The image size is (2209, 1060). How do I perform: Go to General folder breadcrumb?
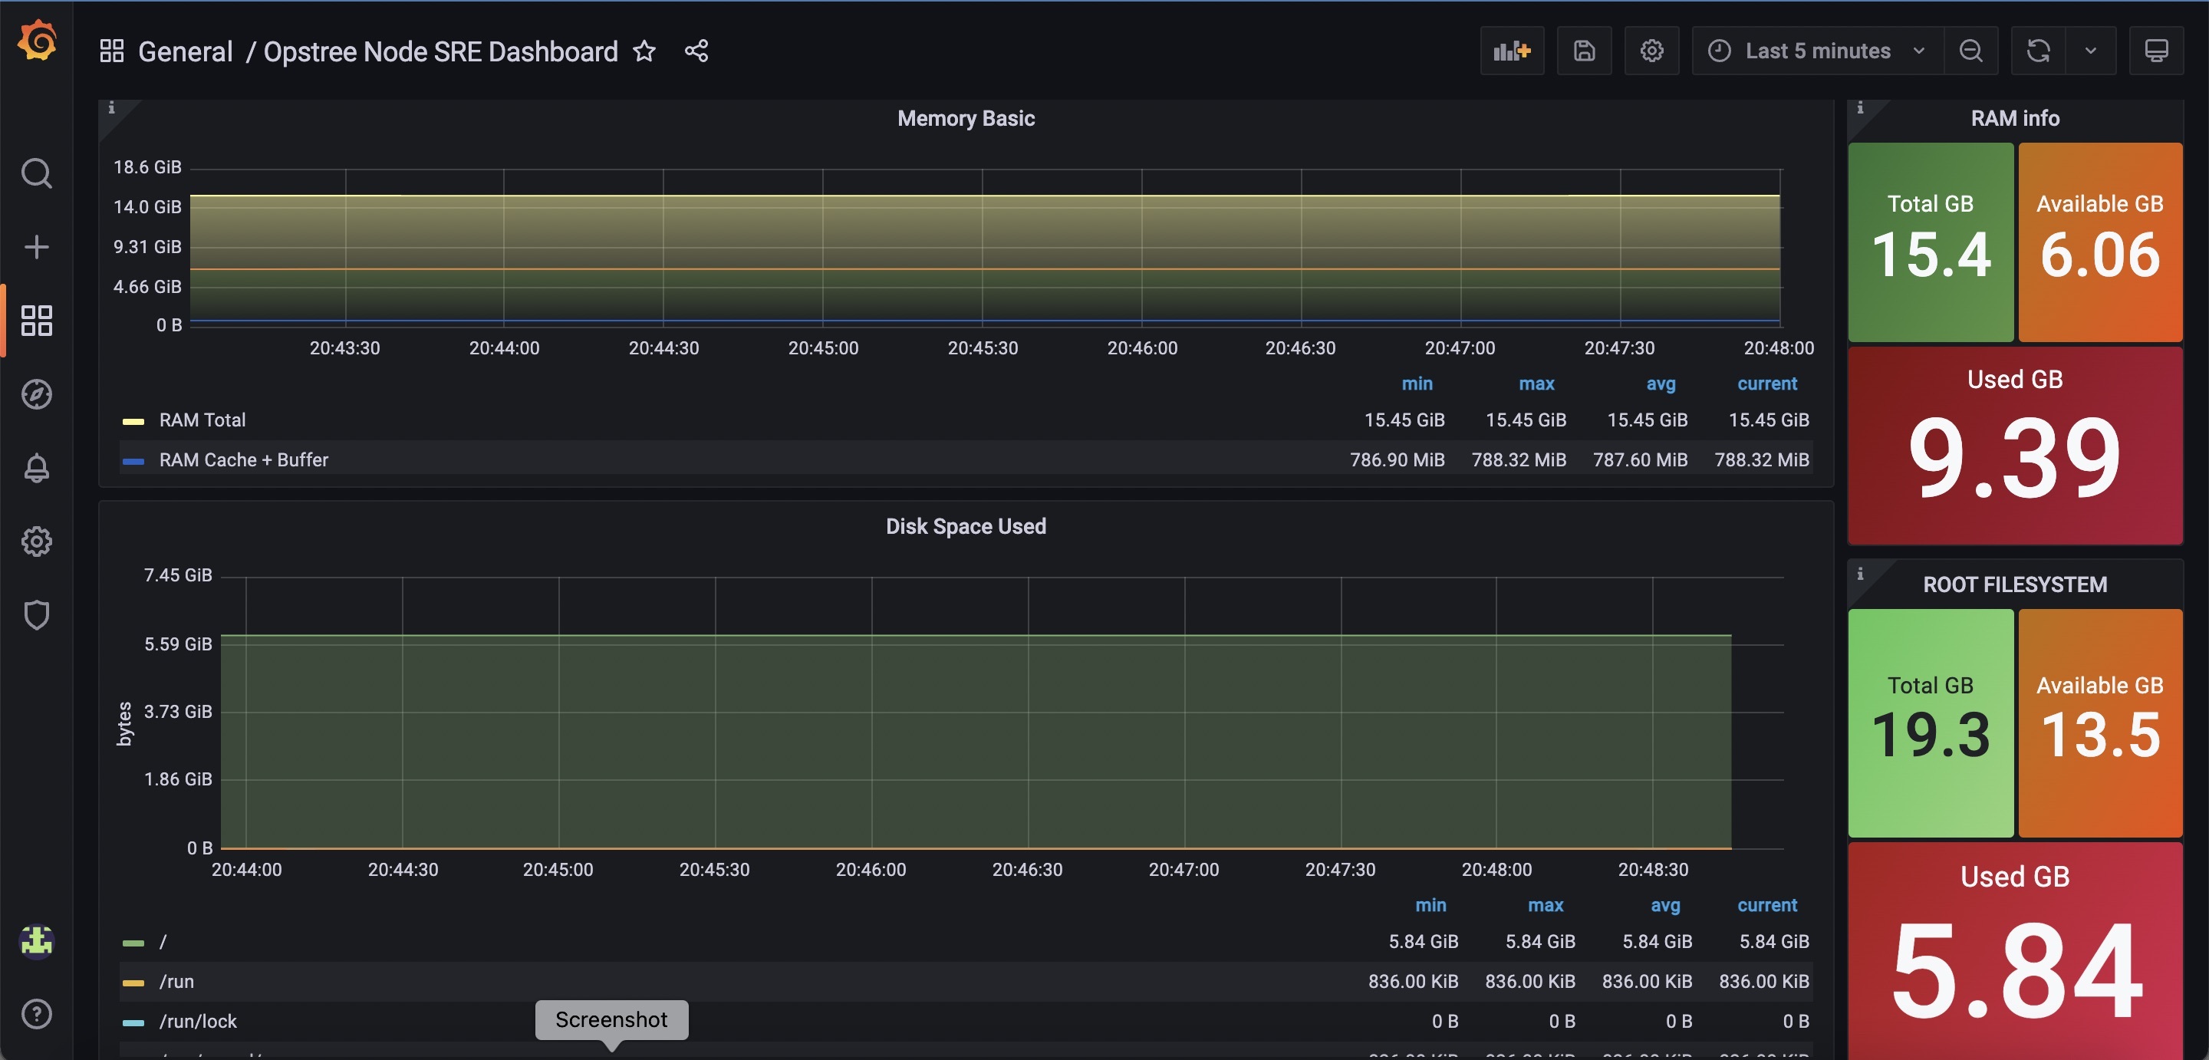(185, 51)
